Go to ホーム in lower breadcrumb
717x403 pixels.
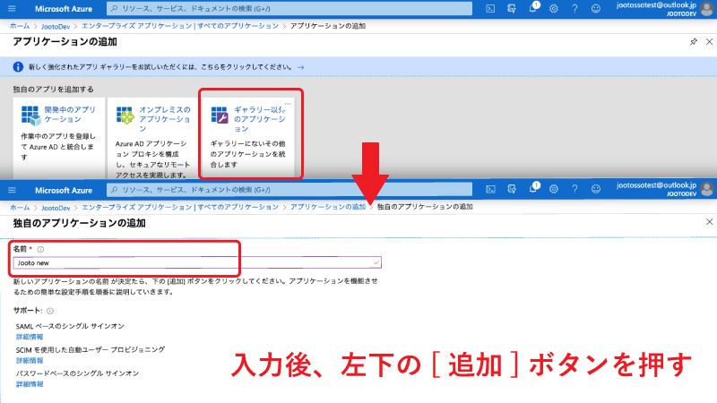pos(20,208)
